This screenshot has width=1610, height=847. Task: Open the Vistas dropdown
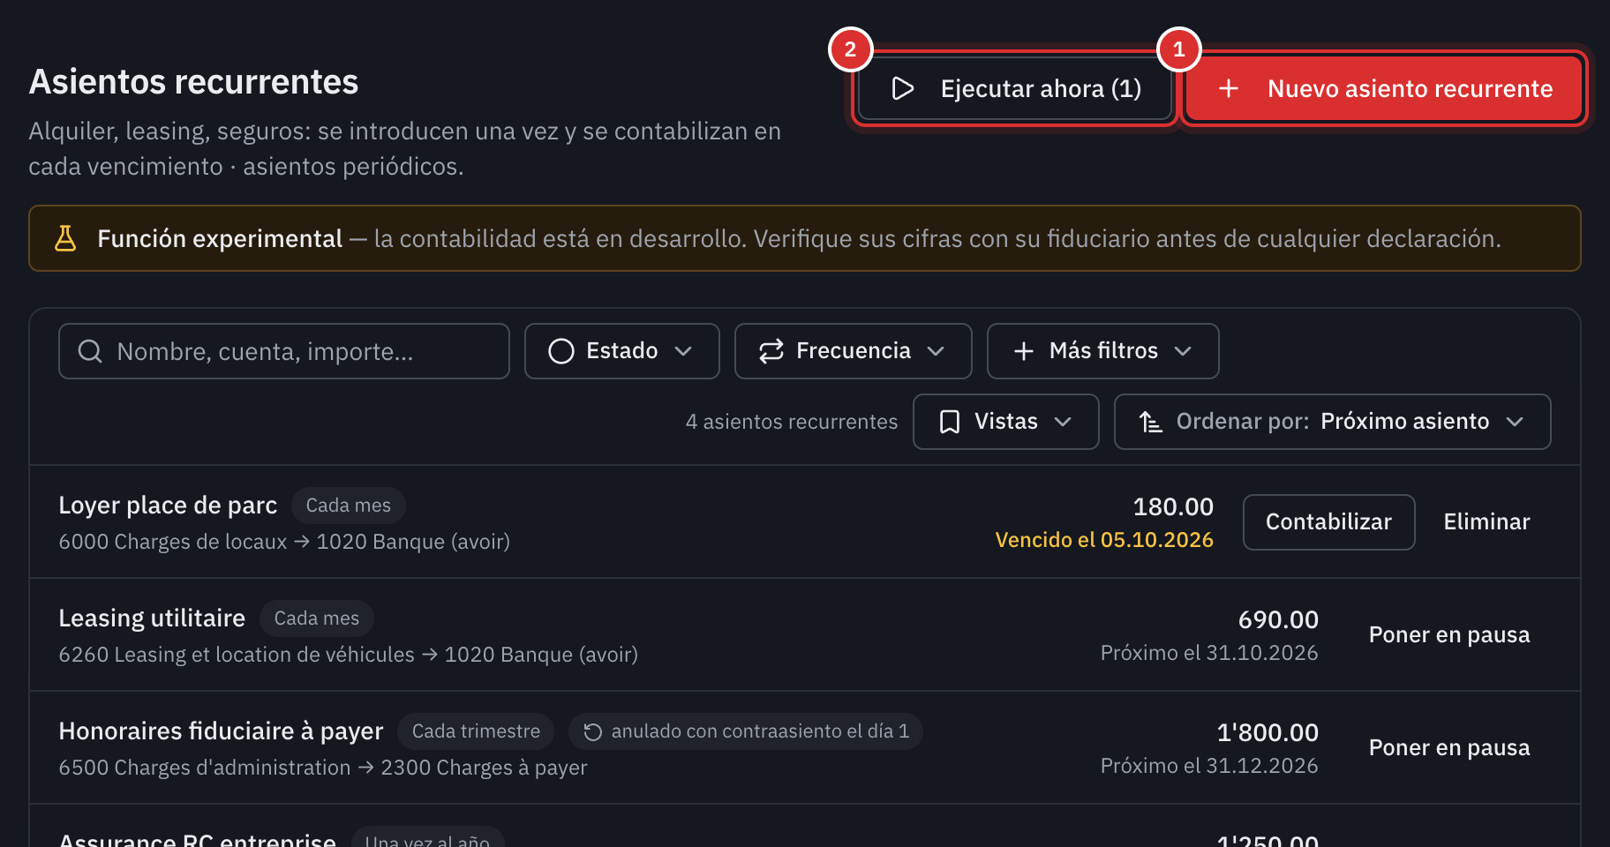1006,422
